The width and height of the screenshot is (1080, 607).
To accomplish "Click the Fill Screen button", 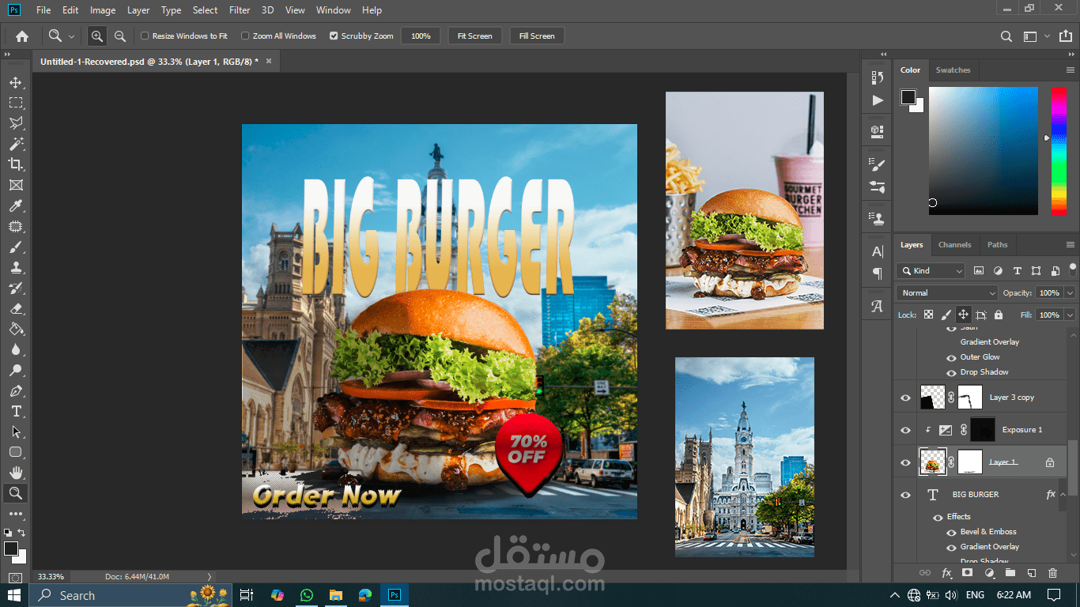I will pyautogui.click(x=537, y=36).
